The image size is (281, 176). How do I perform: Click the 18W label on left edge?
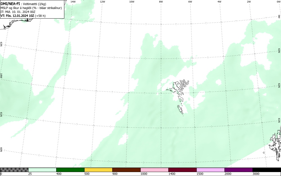pos(1,75)
